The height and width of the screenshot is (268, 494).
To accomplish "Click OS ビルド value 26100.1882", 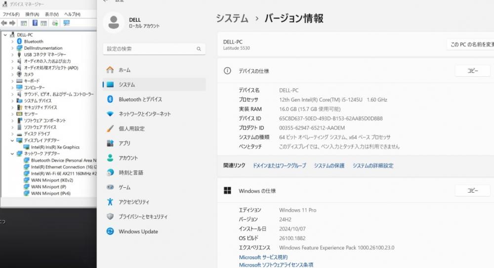I will tap(292, 238).
